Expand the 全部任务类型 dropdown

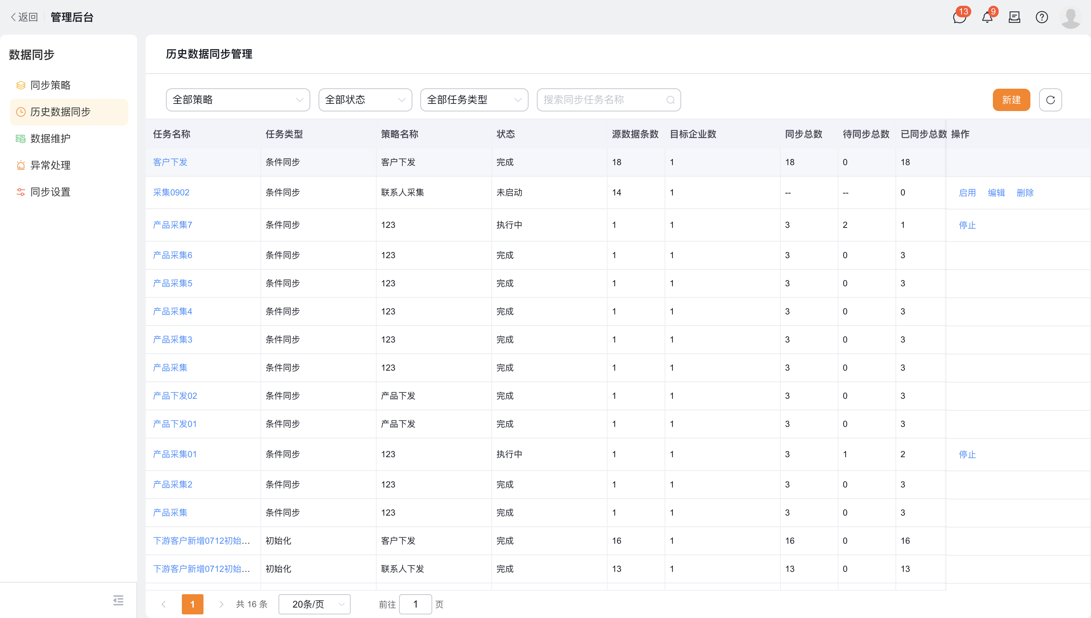coord(474,100)
